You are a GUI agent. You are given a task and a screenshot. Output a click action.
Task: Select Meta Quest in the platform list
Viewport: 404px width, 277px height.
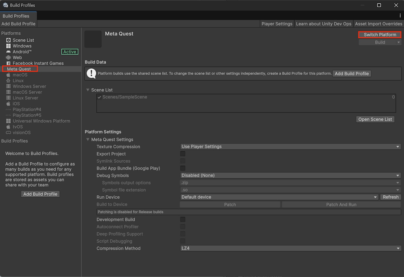(40, 69)
